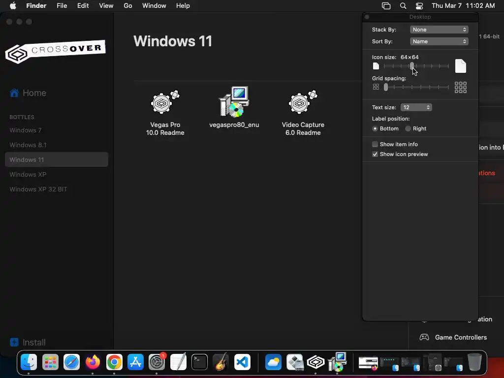Open the Video Capture 6.0 Readme icon
Viewport: 504px width, 378px height.
click(x=303, y=113)
